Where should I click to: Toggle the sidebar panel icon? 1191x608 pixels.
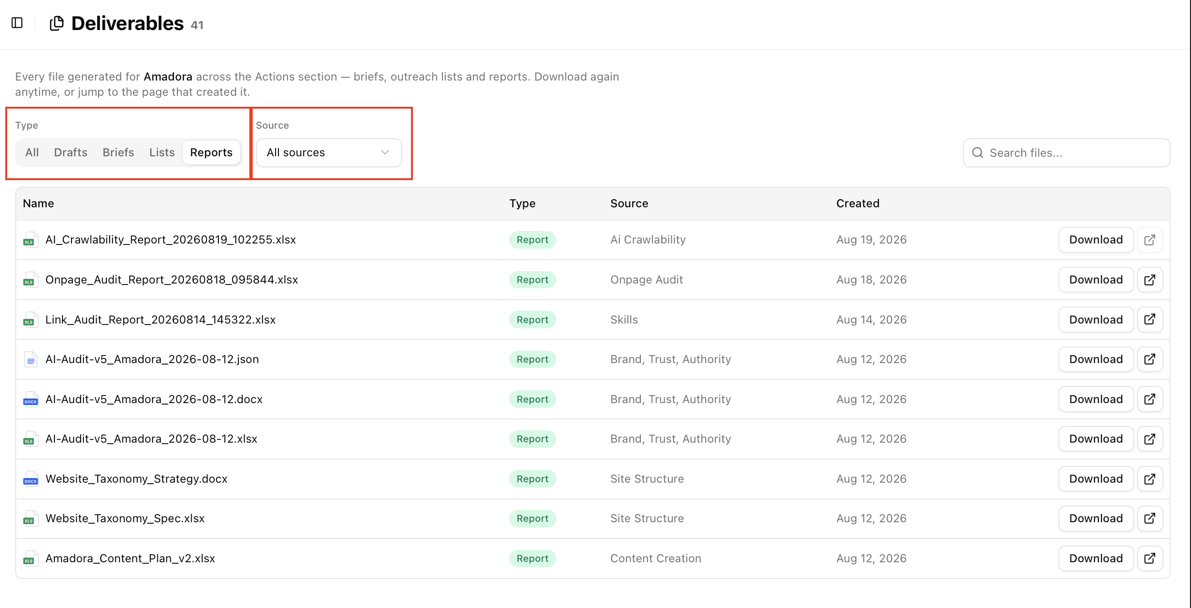(x=17, y=23)
